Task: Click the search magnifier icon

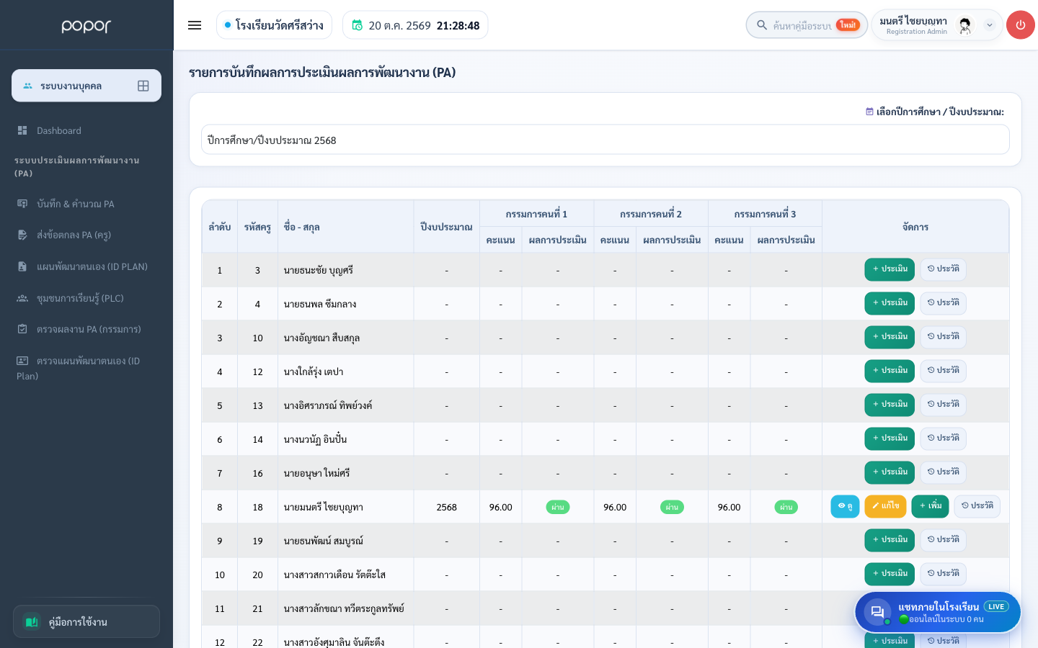Action: [761, 25]
